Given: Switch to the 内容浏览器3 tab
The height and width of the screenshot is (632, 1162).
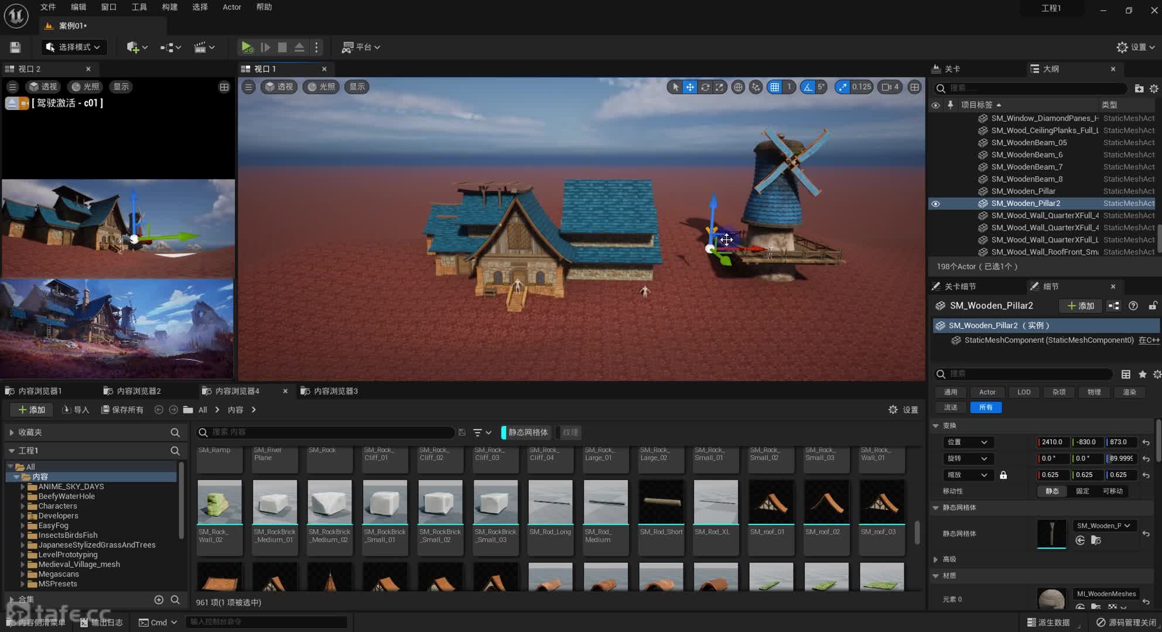Looking at the screenshot, I should (336, 391).
